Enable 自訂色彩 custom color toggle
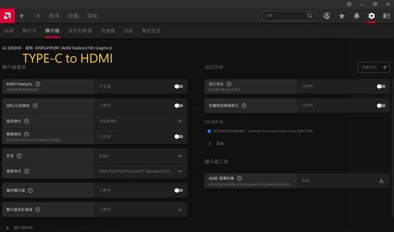Viewport: 394px width, 232px height. (x=381, y=87)
